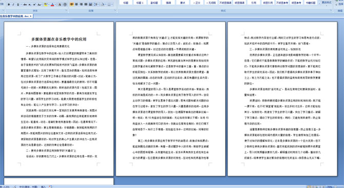344x188 pixels.
Task: Click the enclosed character icon
Action: 65,5
